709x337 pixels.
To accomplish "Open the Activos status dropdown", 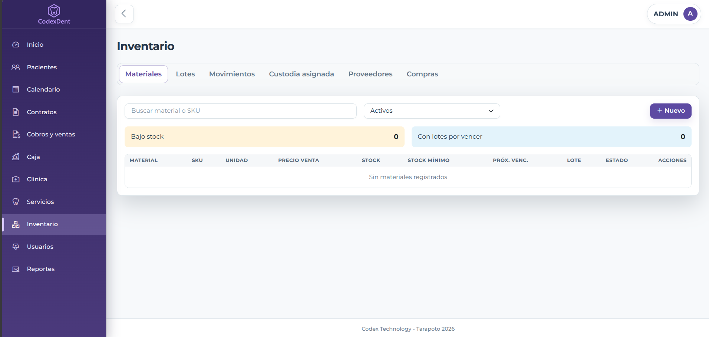I will pos(432,111).
